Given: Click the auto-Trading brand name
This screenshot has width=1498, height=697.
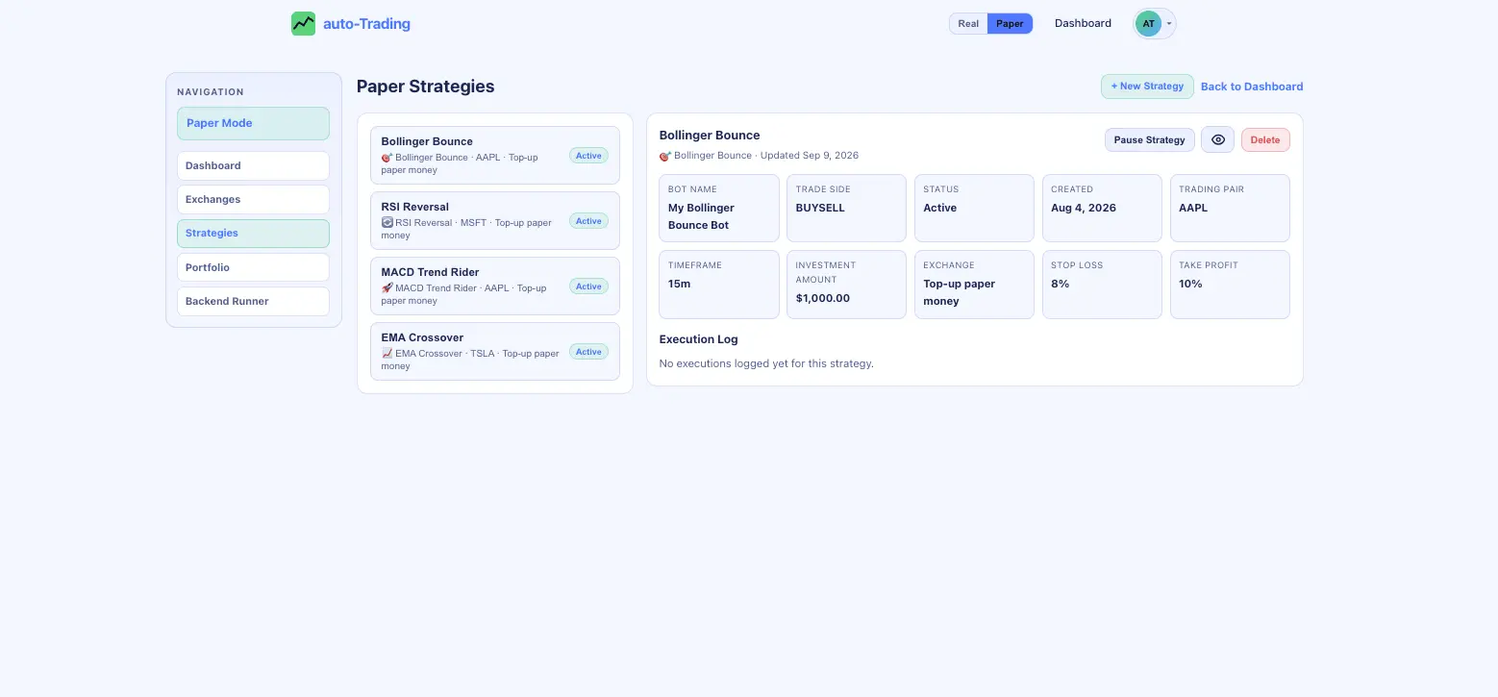Looking at the screenshot, I should tap(366, 24).
